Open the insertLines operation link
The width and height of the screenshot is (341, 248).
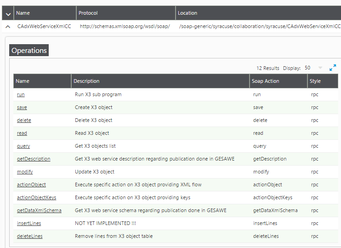pos(29,223)
